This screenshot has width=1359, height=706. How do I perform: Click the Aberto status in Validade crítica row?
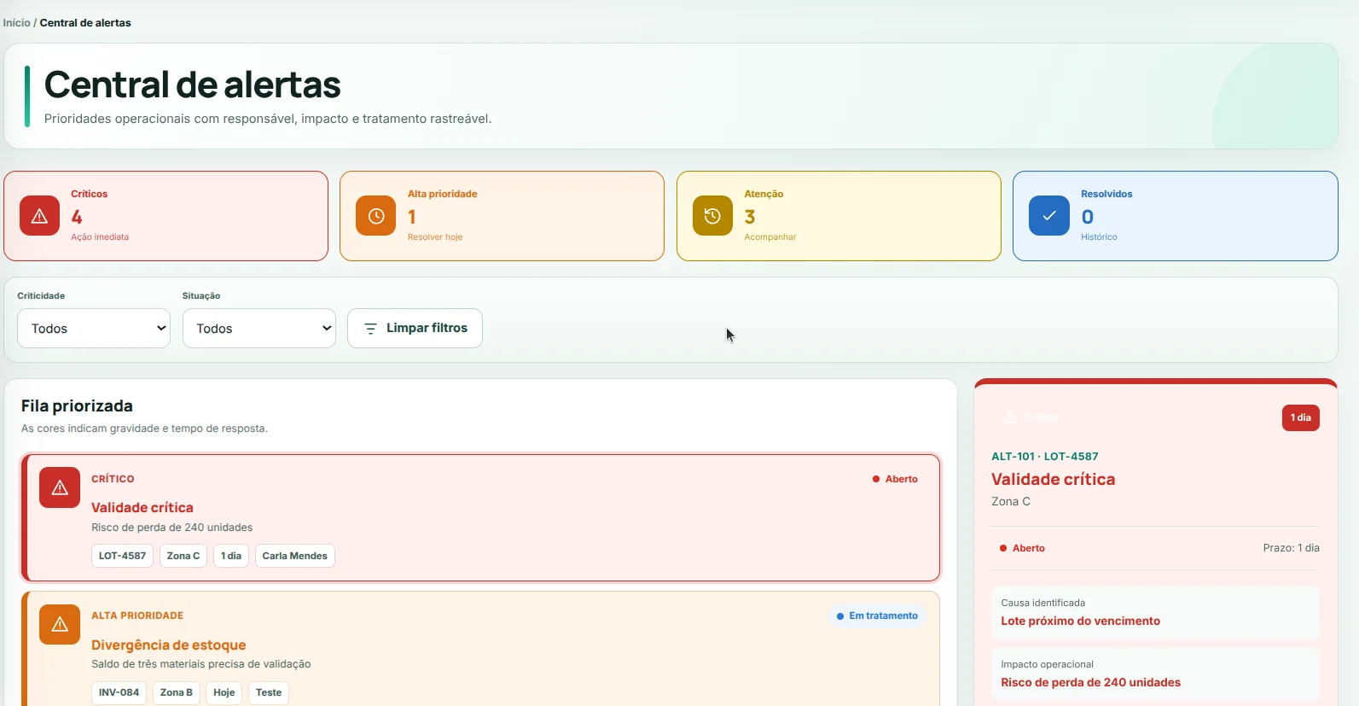(x=895, y=479)
